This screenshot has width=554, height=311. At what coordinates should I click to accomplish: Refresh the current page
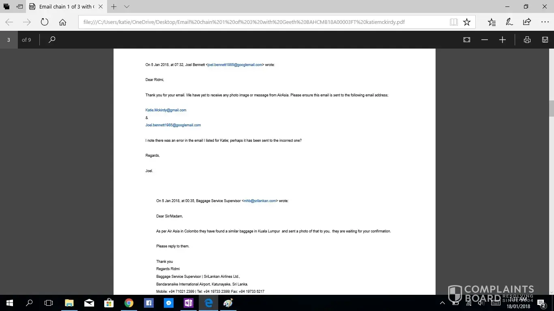[45, 22]
